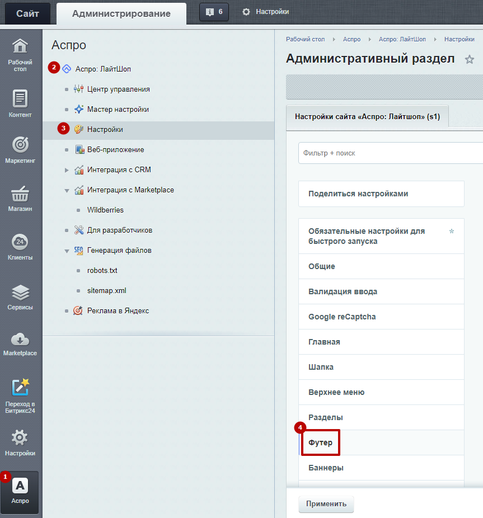The height and width of the screenshot is (518, 483).
Task: Follow the Аспро breadcrumb link
Action: (351, 39)
